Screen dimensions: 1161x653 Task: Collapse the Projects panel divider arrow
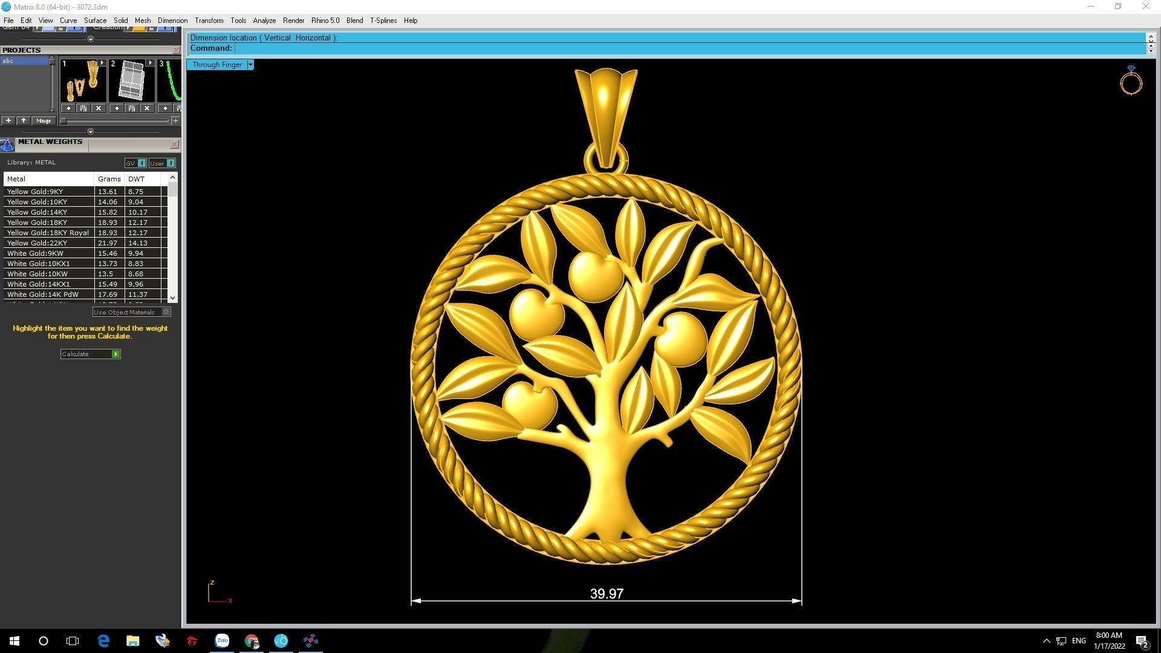coord(91,132)
